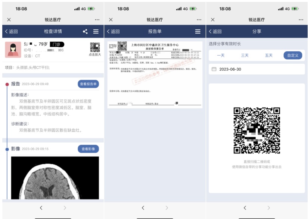The width and height of the screenshot is (308, 219).
Task: Close the mini-program on 报告单 screen
Action: [x=111, y=20]
